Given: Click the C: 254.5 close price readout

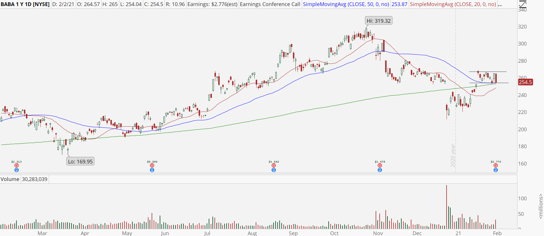Looking at the screenshot, I should (154, 4).
